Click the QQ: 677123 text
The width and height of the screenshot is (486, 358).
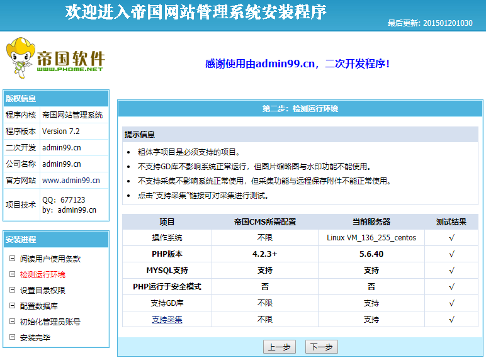point(64,199)
